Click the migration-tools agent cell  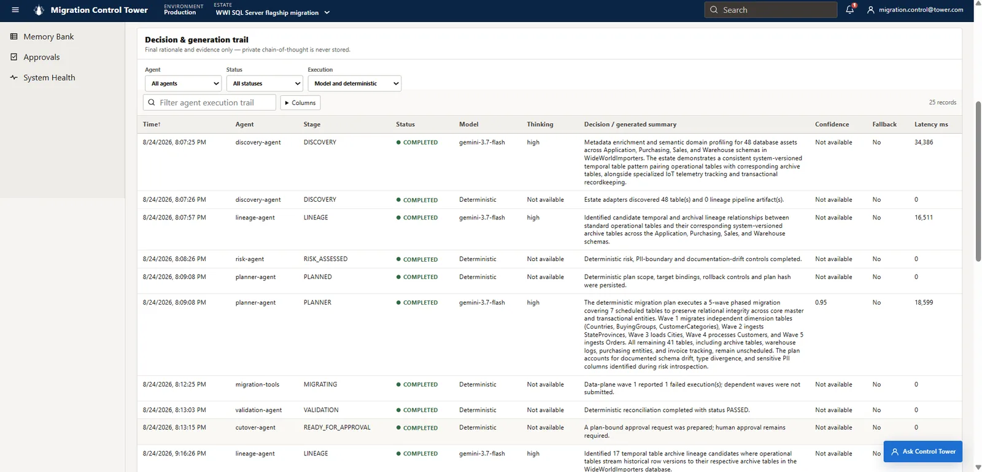point(257,385)
